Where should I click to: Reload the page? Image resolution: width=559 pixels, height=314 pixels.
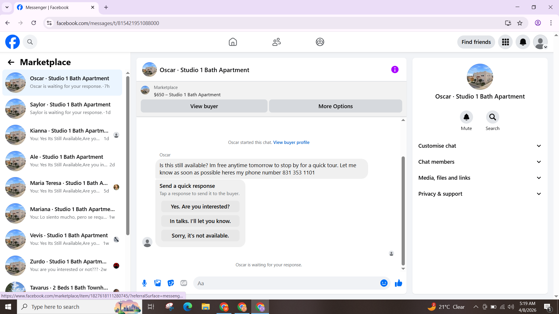pyautogui.click(x=34, y=23)
